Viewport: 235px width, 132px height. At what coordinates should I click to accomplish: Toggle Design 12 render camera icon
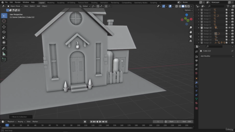coord(232,34)
